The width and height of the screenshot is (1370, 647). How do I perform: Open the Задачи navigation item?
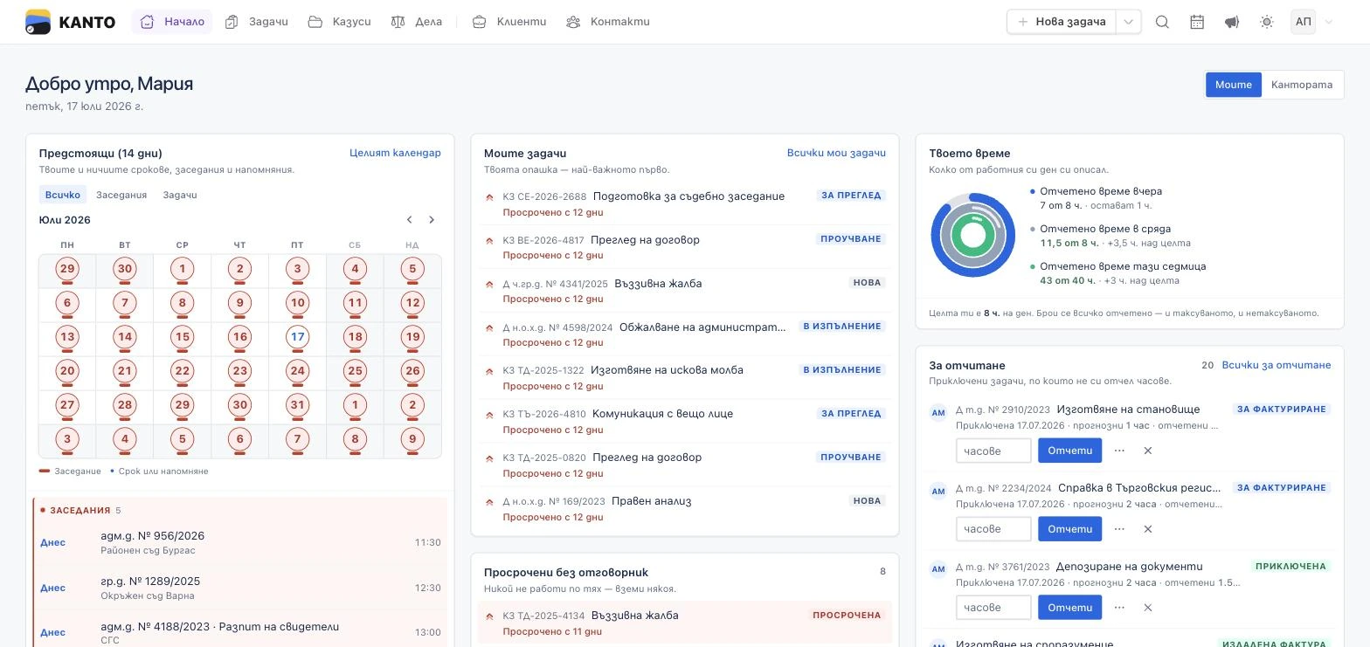click(x=256, y=22)
